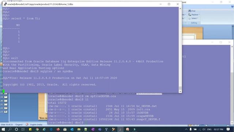Open the taskbar Search icon
The image size is (234, 132).
[x=10, y=129]
